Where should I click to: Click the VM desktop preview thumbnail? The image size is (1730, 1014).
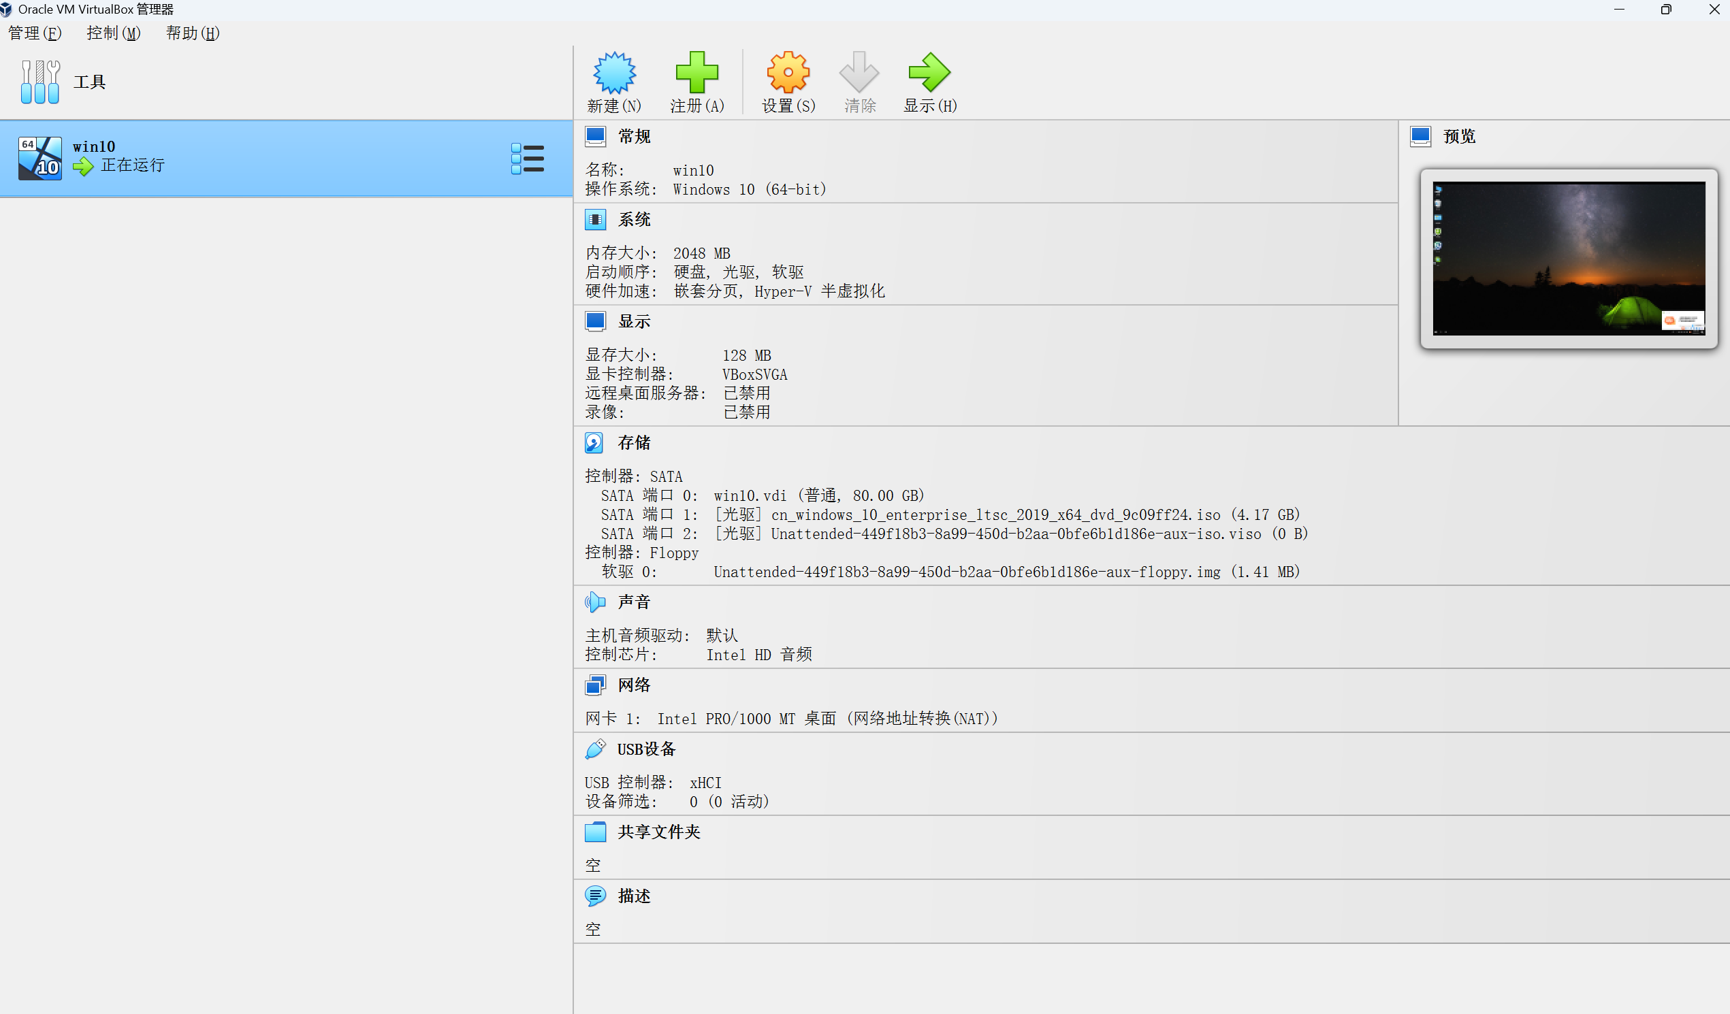point(1569,259)
